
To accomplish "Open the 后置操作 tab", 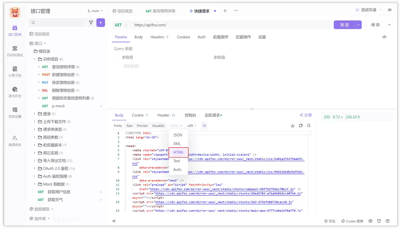I will pyautogui.click(x=243, y=37).
